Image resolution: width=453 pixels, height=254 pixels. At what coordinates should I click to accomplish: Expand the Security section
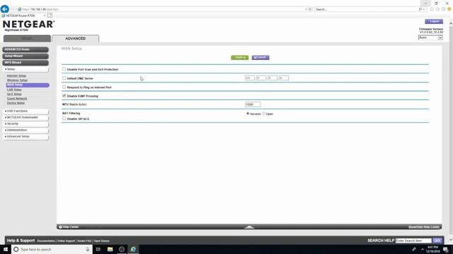[25, 124]
